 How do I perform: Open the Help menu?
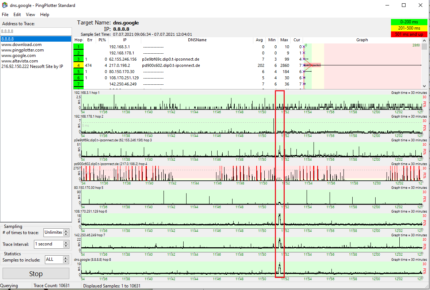45,15
